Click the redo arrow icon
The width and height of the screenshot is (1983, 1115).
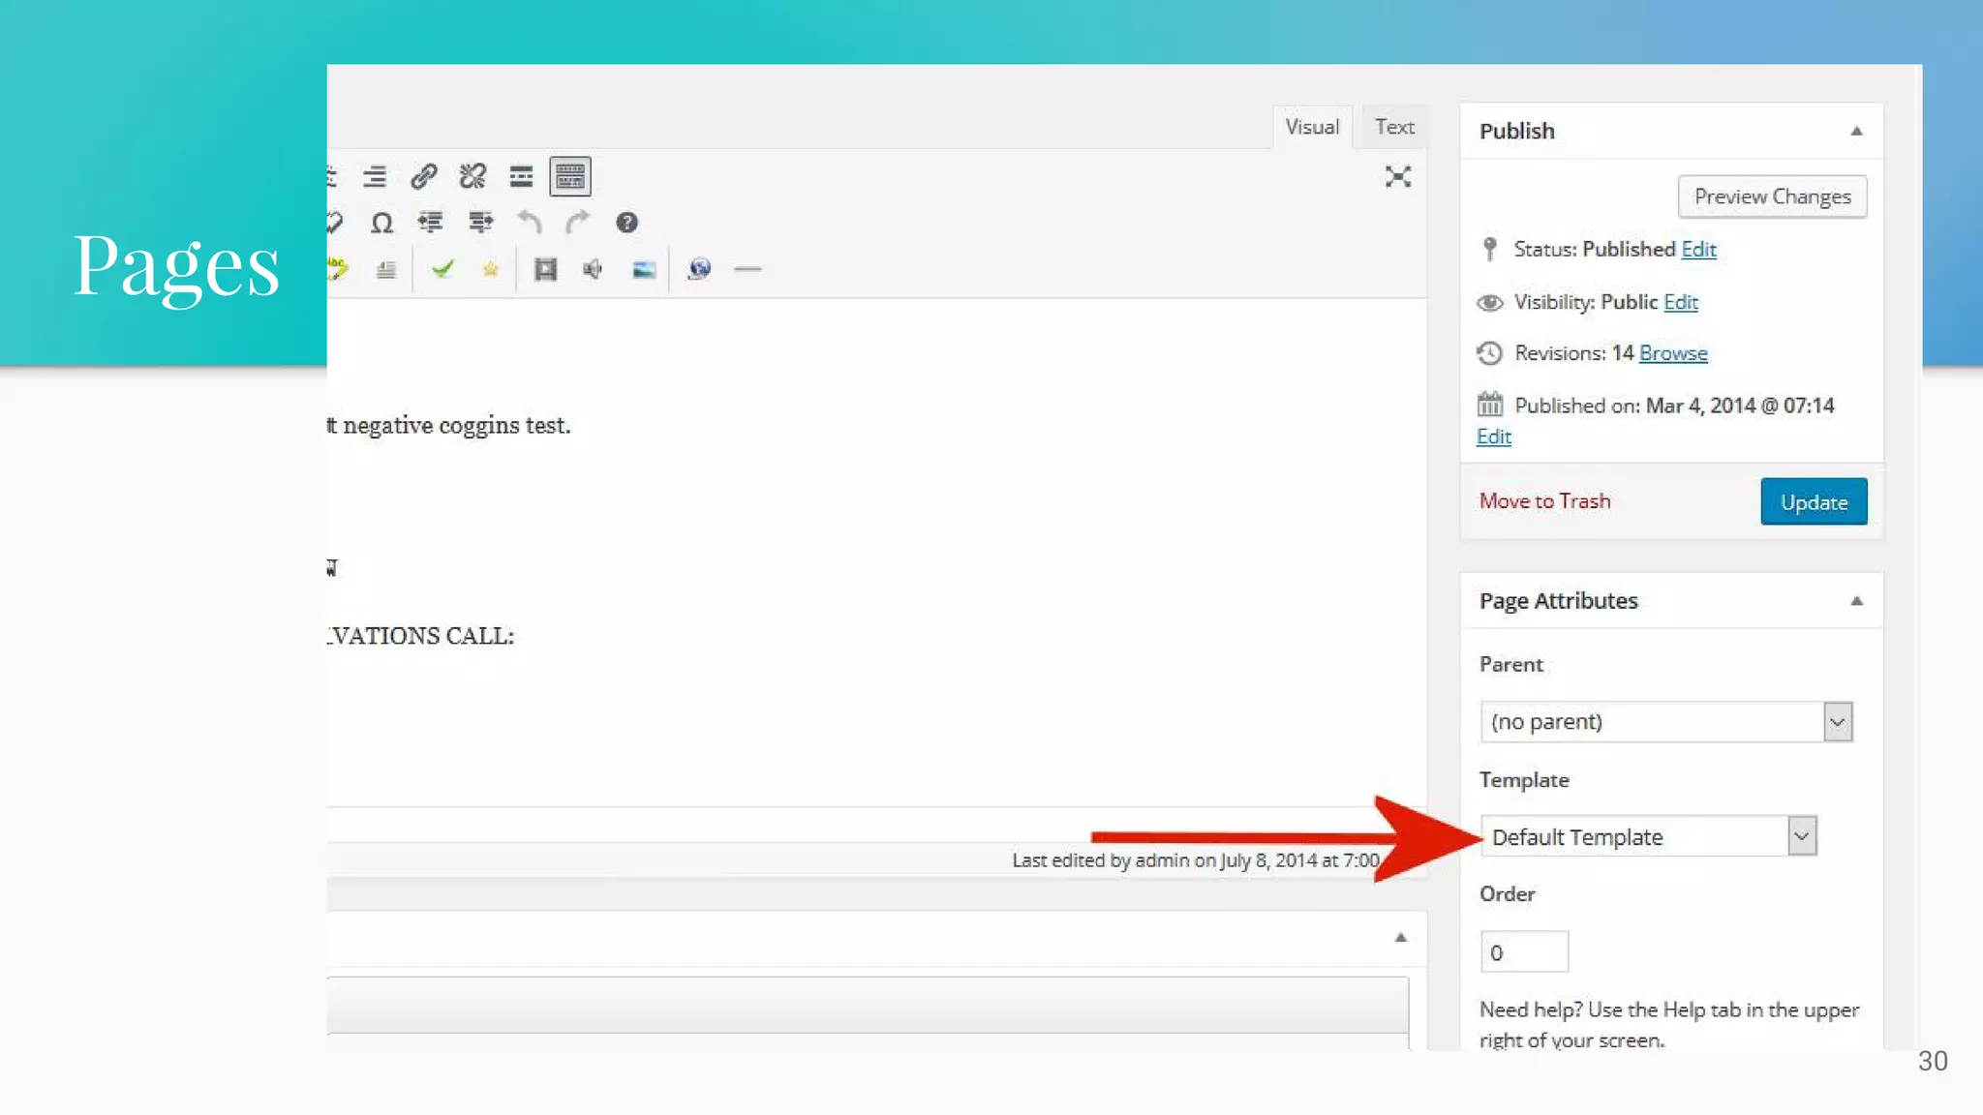pos(577,223)
